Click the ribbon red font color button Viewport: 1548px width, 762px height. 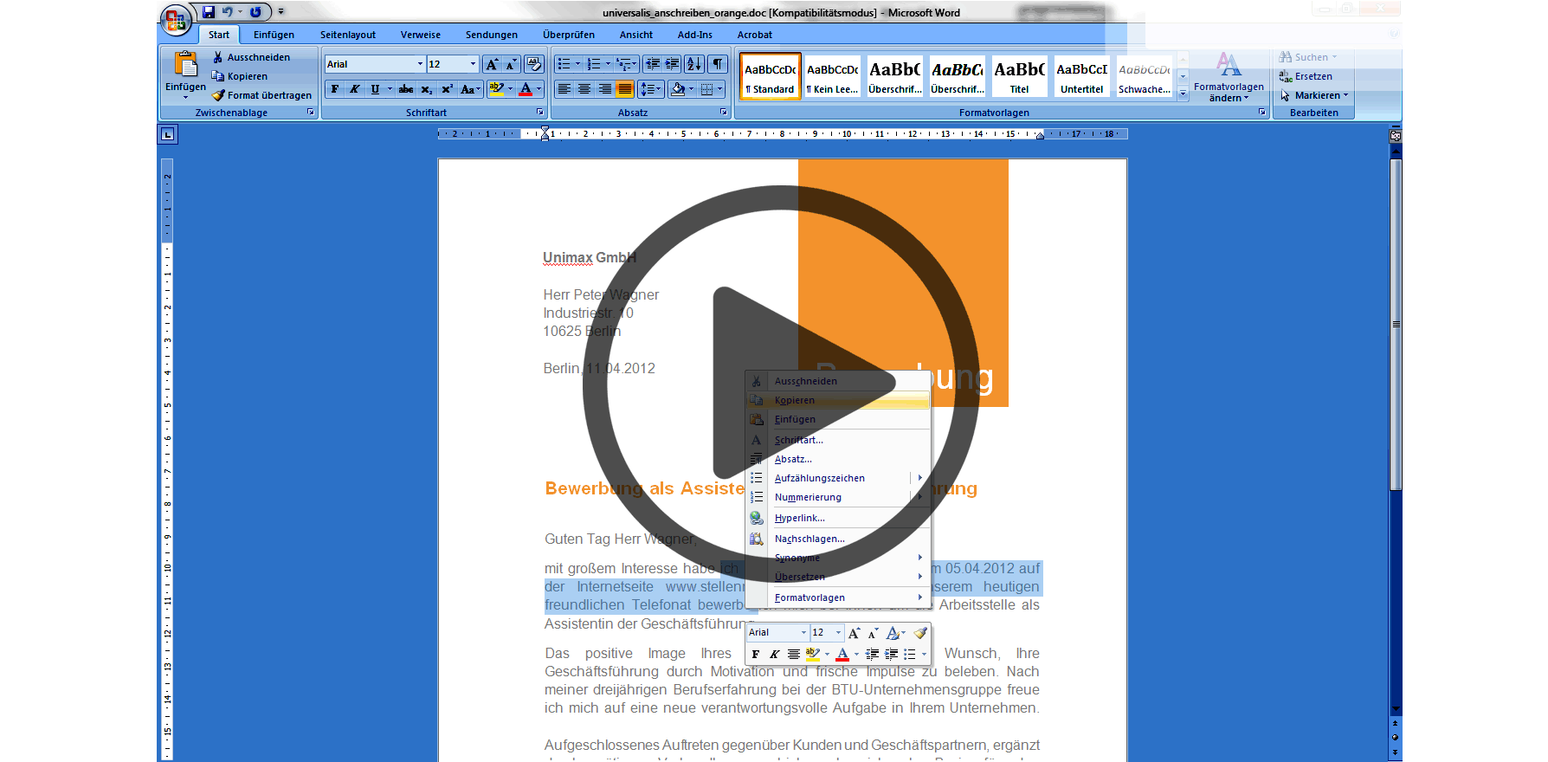[x=526, y=89]
